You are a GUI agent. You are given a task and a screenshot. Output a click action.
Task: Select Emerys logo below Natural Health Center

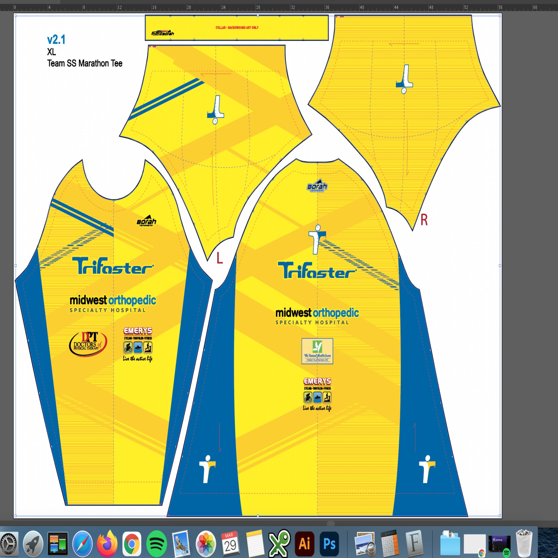coord(317,394)
